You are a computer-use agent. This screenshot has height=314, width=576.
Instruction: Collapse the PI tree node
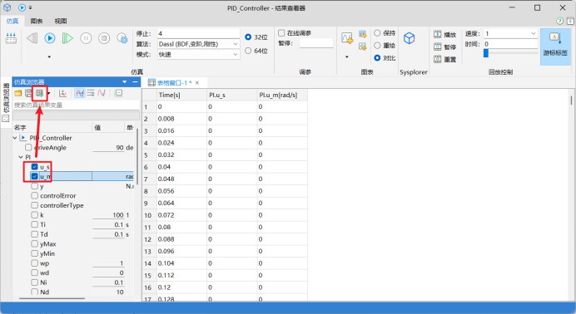(21, 157)
